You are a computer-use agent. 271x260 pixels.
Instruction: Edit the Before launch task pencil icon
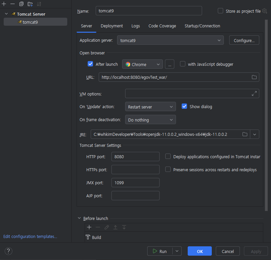[107, 227]
